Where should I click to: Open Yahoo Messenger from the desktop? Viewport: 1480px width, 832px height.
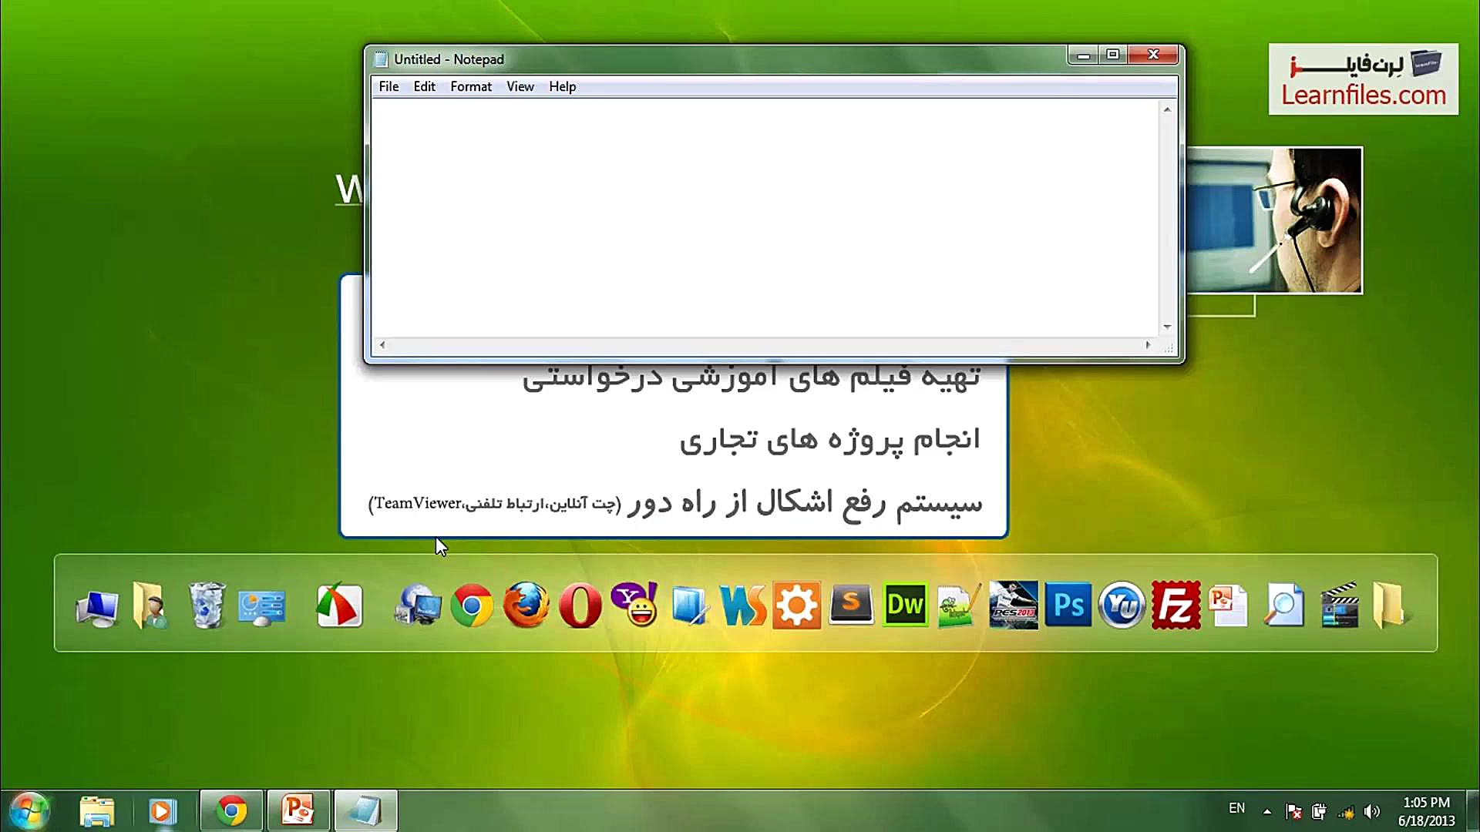[x=634, y=606]
